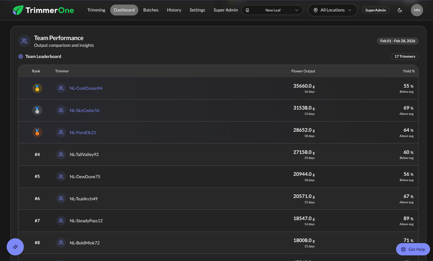433x261 pixels.
Task: Click the silver medal rank icon
Action: click(x=37, y=110)
